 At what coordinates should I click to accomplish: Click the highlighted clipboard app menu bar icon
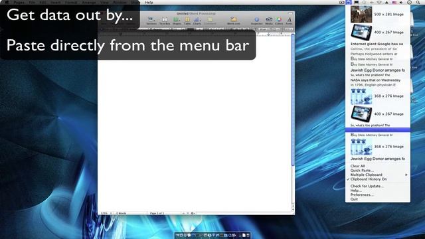(349, 3)
